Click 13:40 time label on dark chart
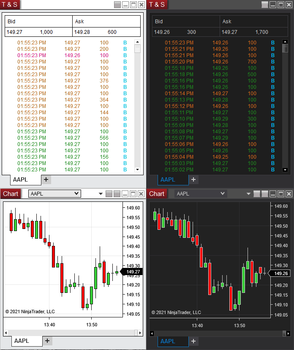 click(197, 325)
